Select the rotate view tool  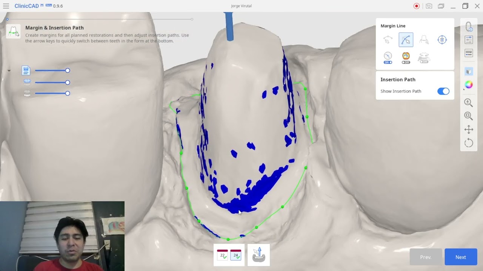coord(469,143)
